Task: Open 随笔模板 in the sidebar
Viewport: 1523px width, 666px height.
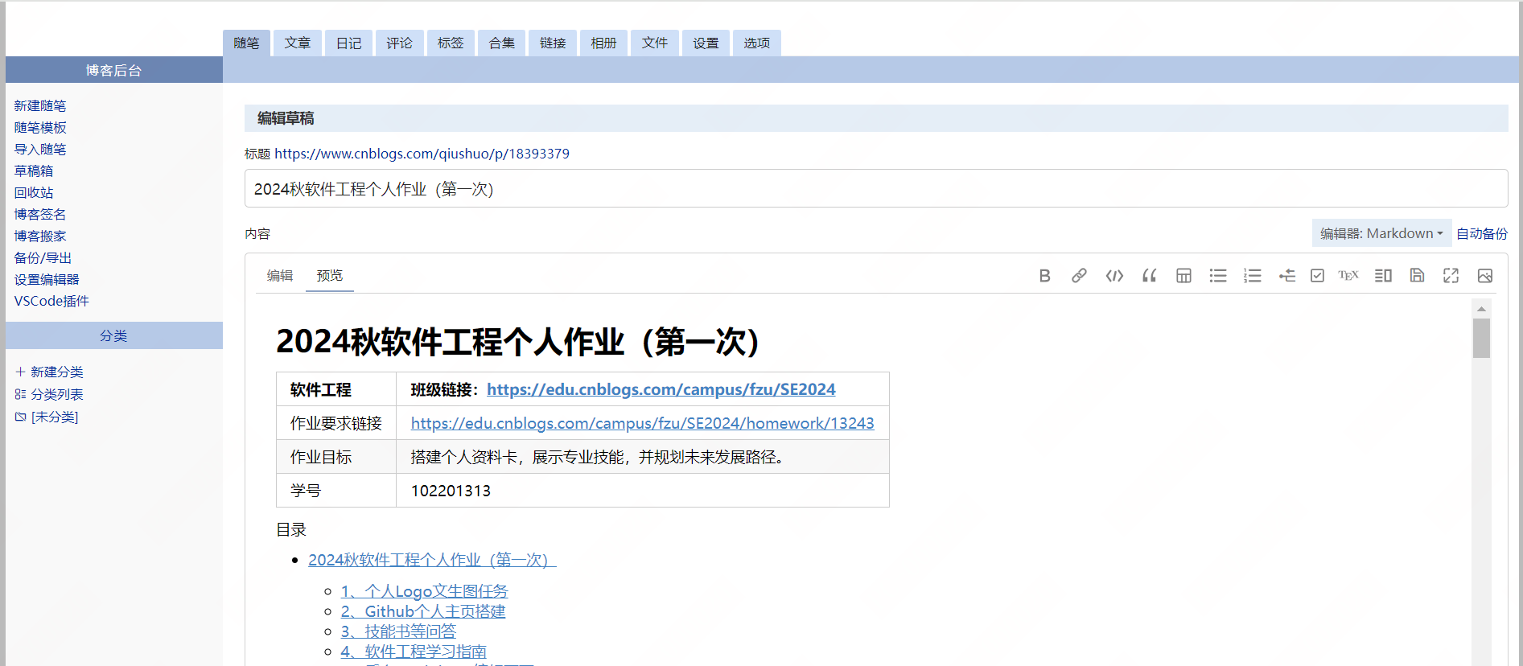Action: coord(40,127)
